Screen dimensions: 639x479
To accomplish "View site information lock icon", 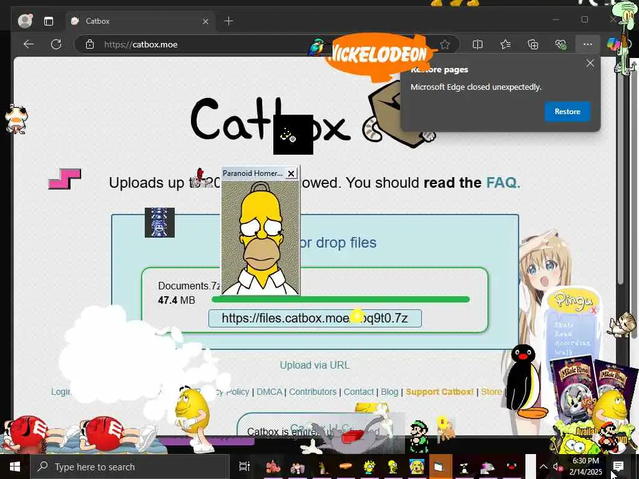I will [90, 44].
